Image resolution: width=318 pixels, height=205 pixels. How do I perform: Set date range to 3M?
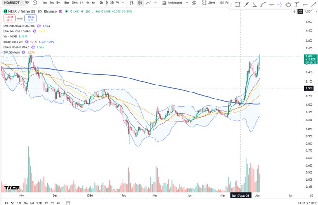26,203
